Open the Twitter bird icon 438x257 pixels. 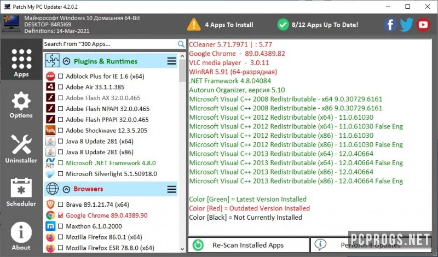point(406,25)
